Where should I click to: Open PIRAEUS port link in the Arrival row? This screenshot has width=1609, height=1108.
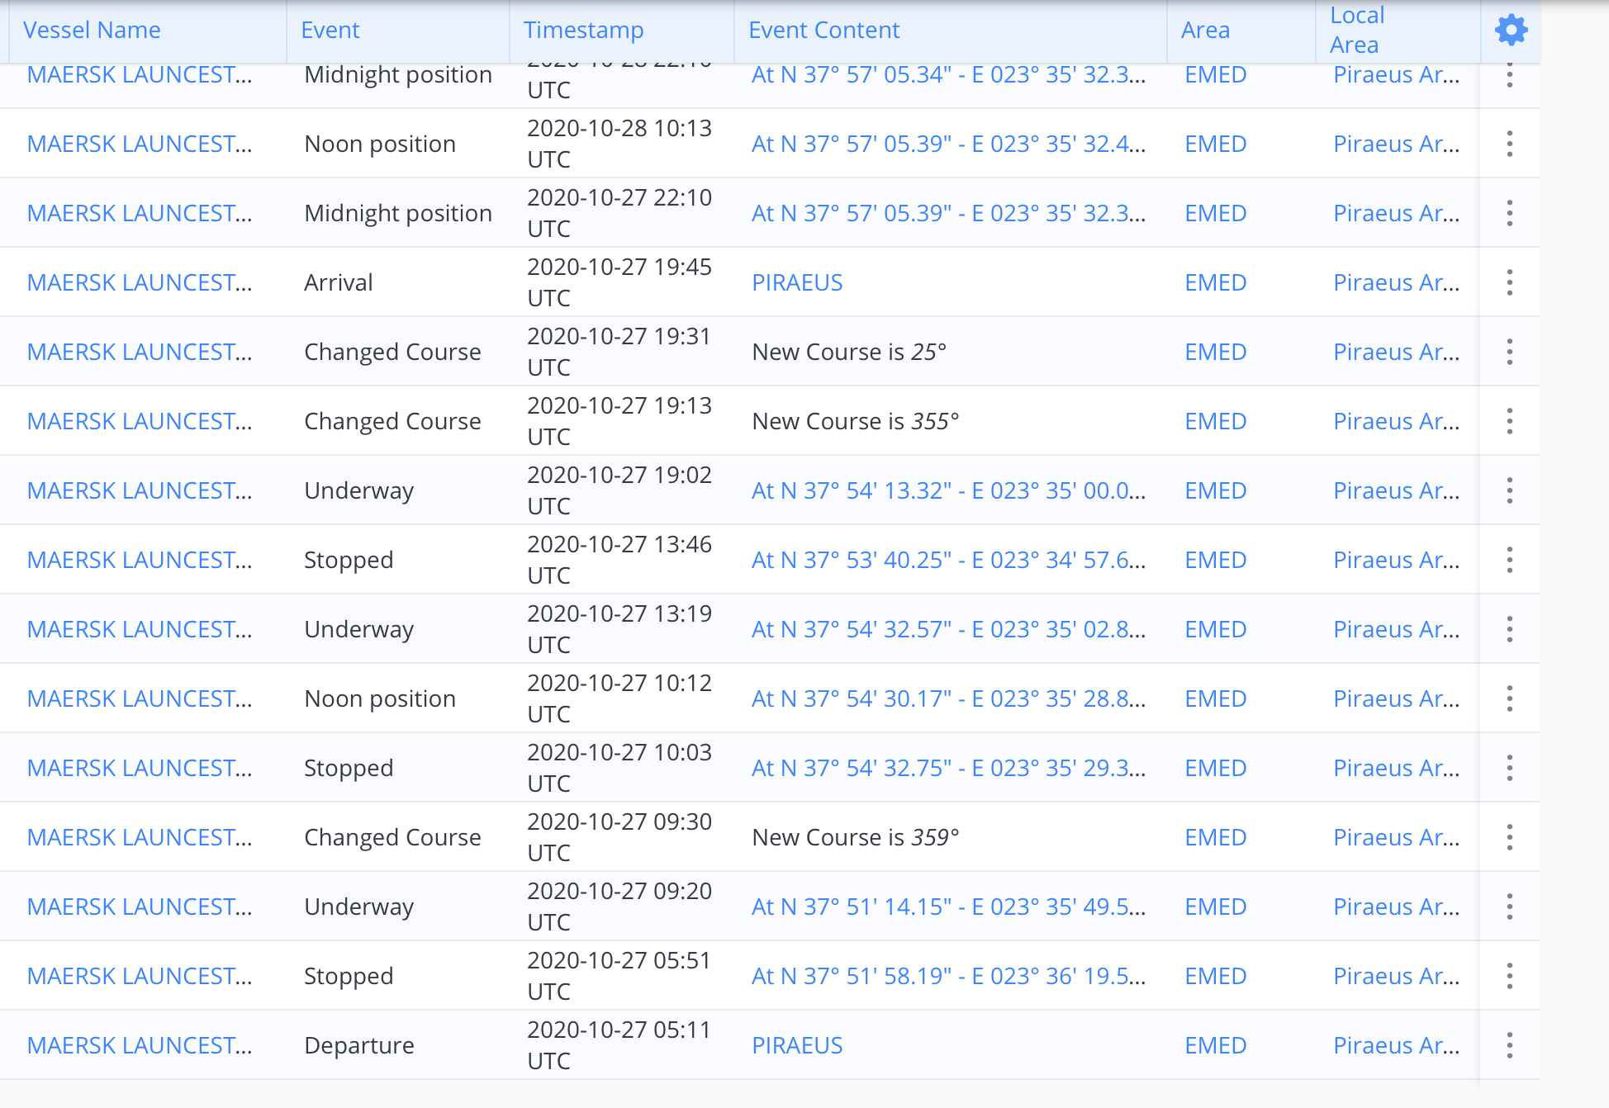pos(797,282)
